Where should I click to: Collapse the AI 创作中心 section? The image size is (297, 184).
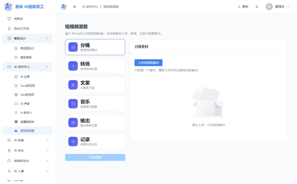pos(28,67)
